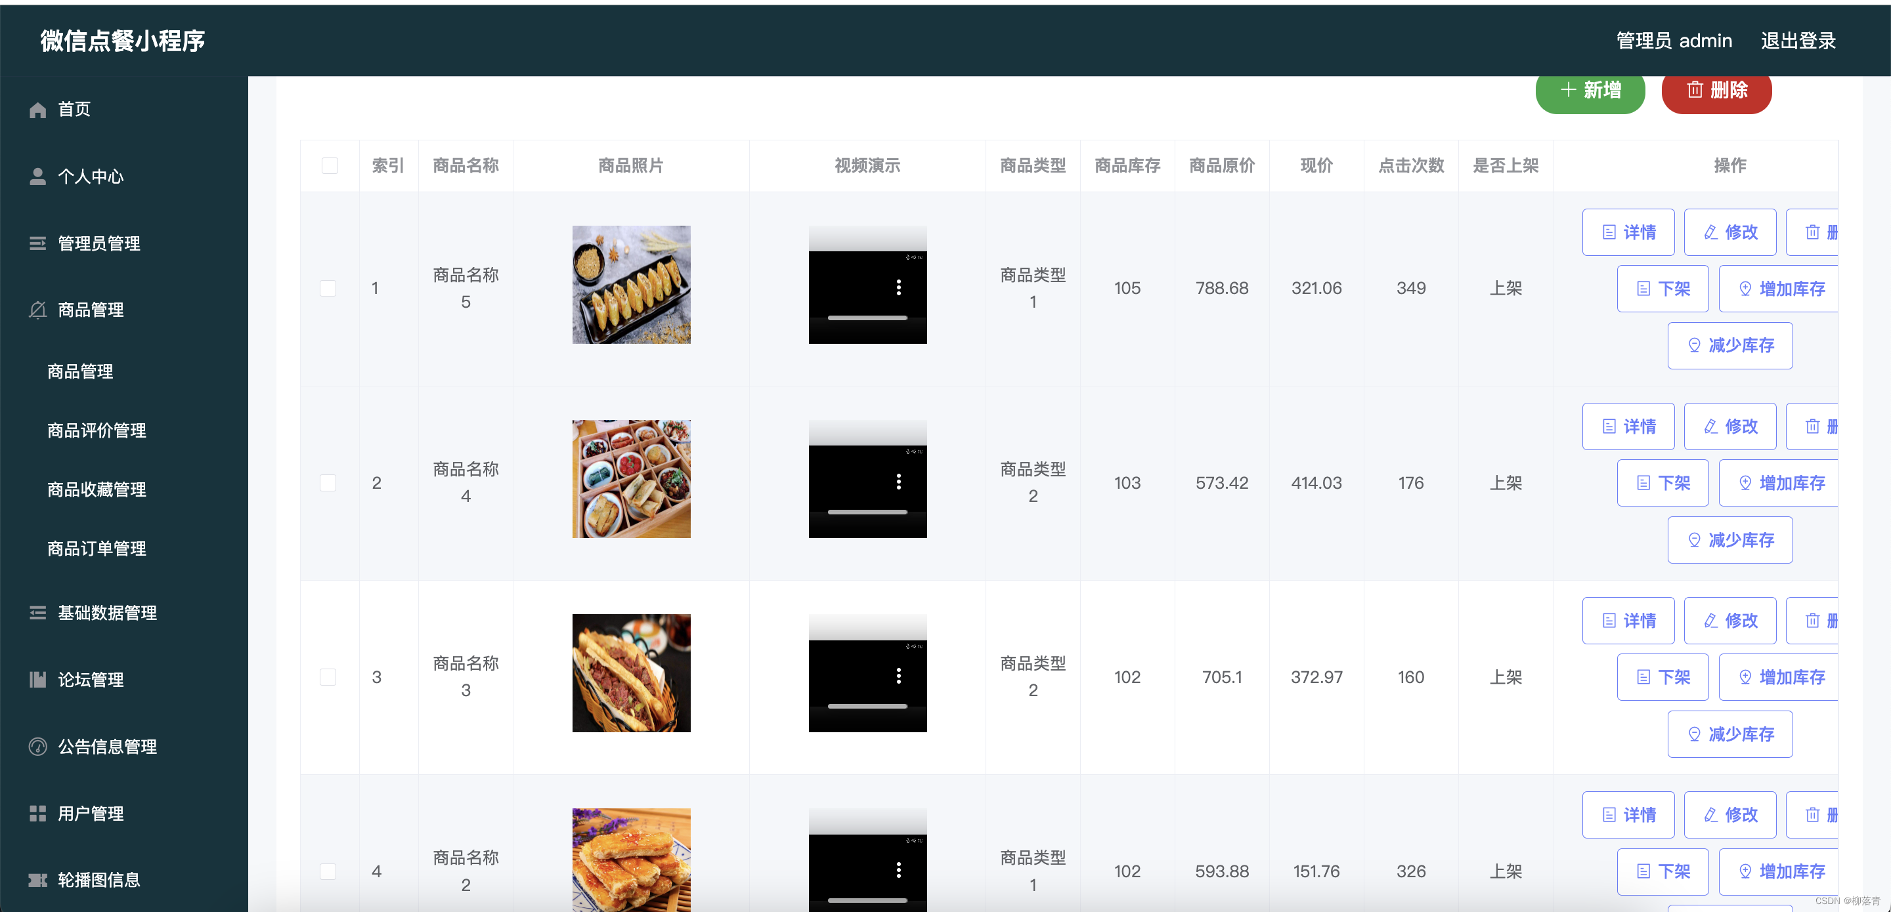Click the circular icon beside 公告信息管理
Viewport: 1891px width, 912px height.
point(37,747)
